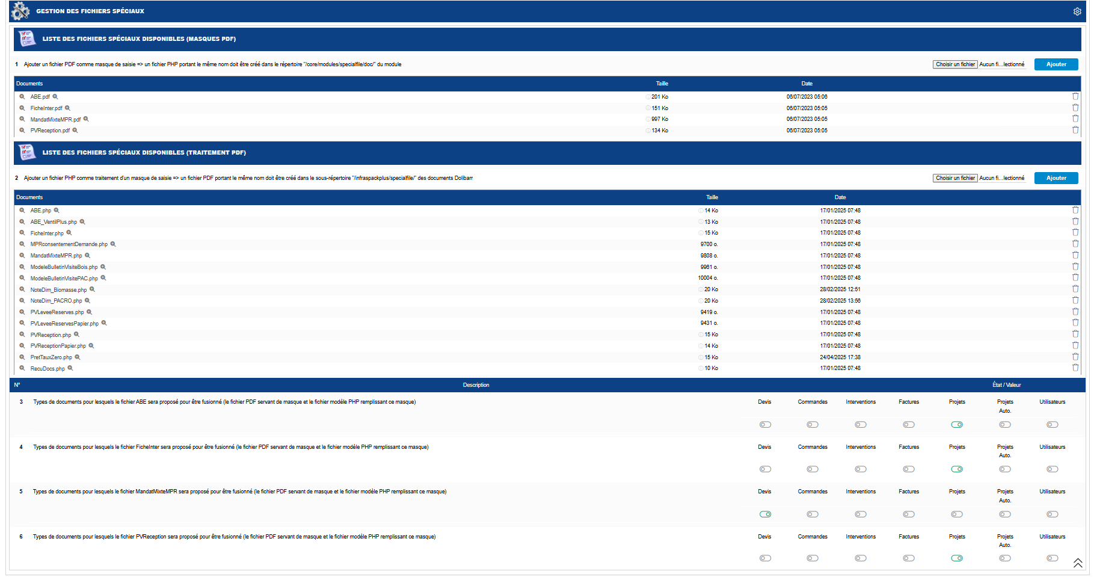Viewport: 1094px width, 577px height.
Task: Delete NoteDim_PACRO.php via its trash icon
Action: pos(1075,300)
